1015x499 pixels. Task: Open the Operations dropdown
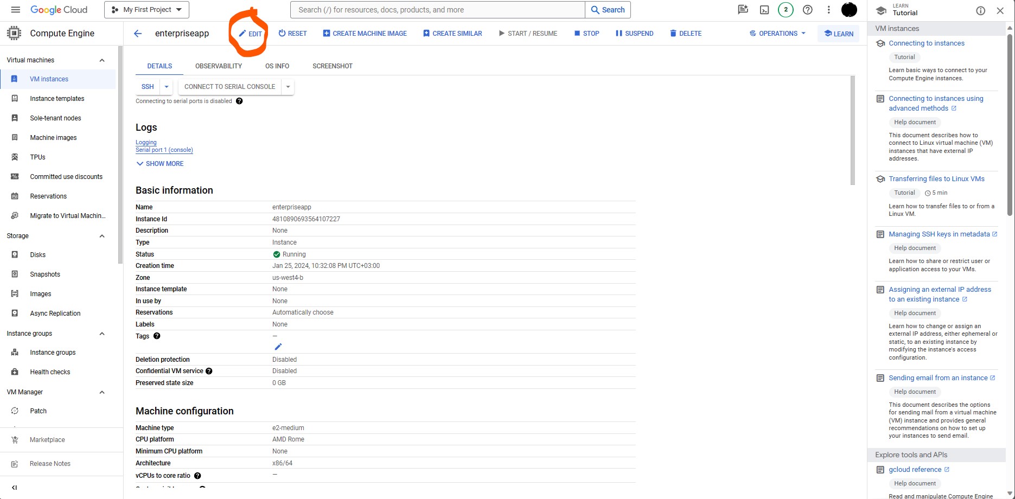[x=777, y=34]
